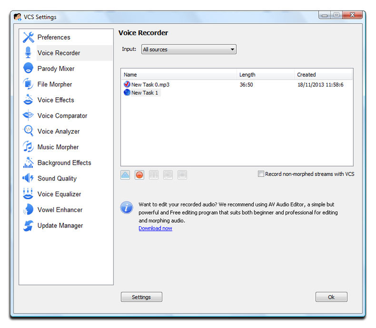Viewport: 376px width, 328px height.
Task: Click the Voice Analyzer magnifier icon
Action: [28, 131]
